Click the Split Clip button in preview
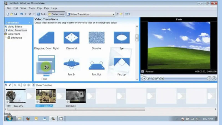The width and height of the screenshot is (222, 125). [x=209, y=78]
